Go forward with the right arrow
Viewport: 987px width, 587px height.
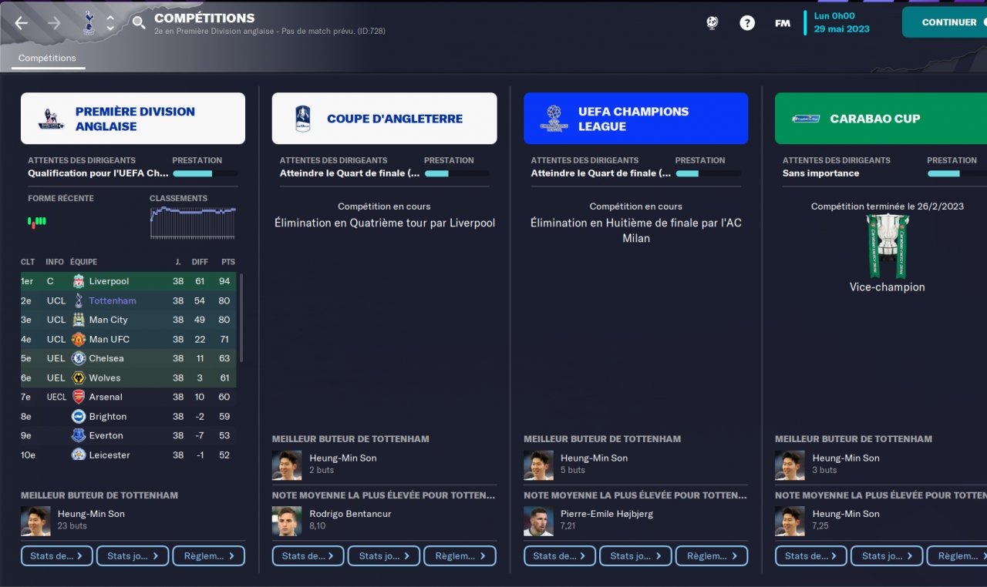click(x=54, y=23)
